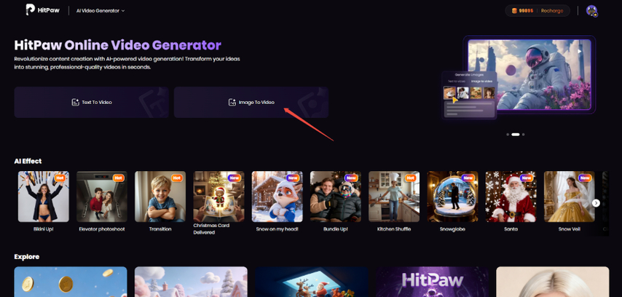Click the Image To Video button

pyautogui.click(x=251, y=103)
